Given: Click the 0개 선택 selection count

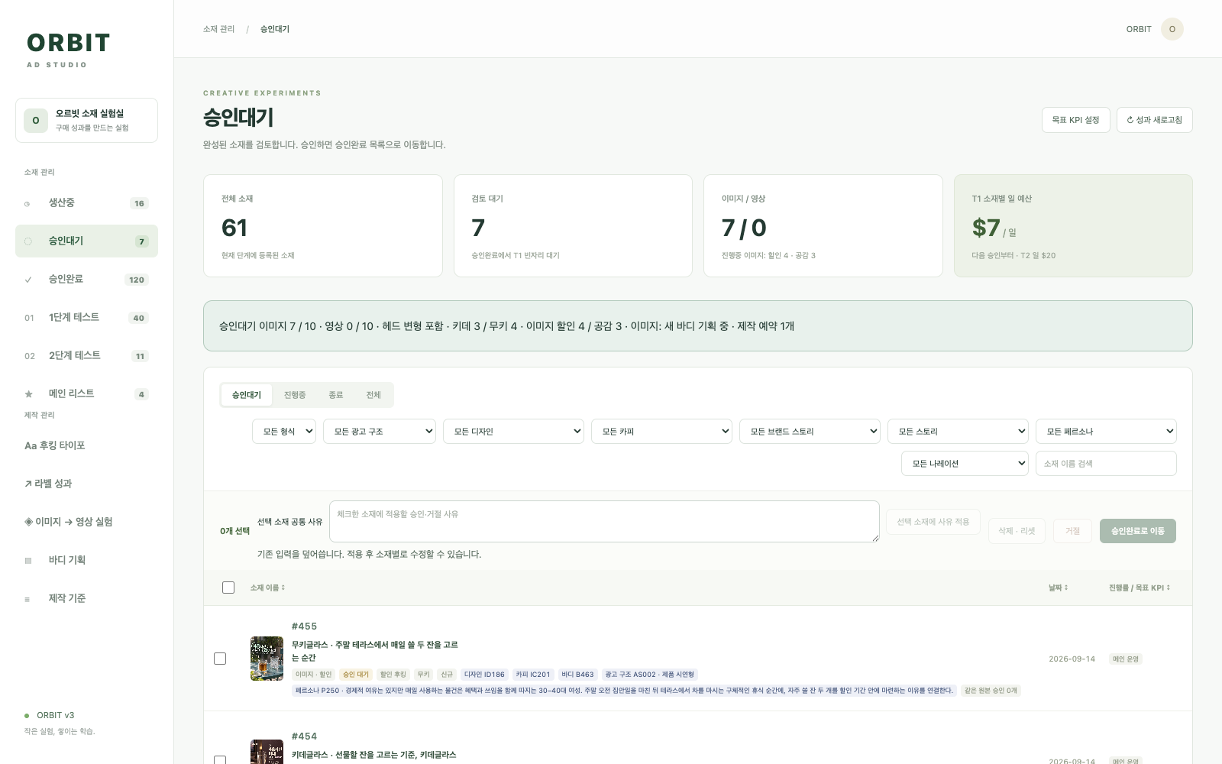Looking at the screenshot, I should click(x=234, y=531).
